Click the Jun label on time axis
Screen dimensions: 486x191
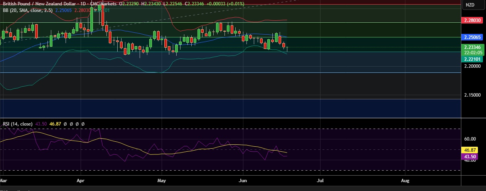(x=243, y=180)
